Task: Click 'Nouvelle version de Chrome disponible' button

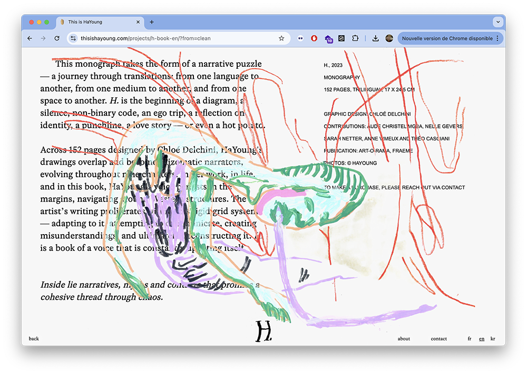Action: [447, 38]
